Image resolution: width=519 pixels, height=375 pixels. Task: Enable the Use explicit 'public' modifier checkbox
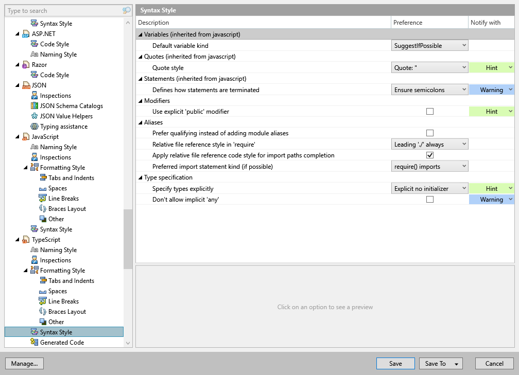tap(430, 111)
